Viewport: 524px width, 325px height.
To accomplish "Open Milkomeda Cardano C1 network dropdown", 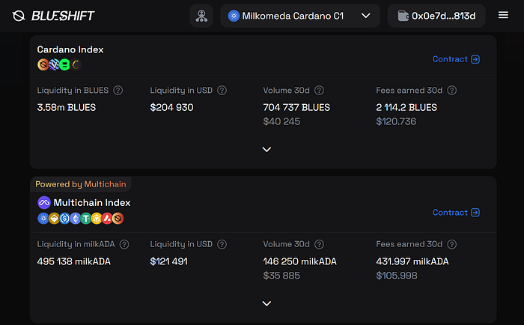I will [x=299, y=16].
